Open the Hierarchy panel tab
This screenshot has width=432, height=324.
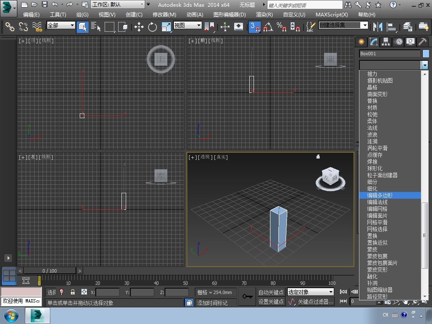(x=386, y=42)
